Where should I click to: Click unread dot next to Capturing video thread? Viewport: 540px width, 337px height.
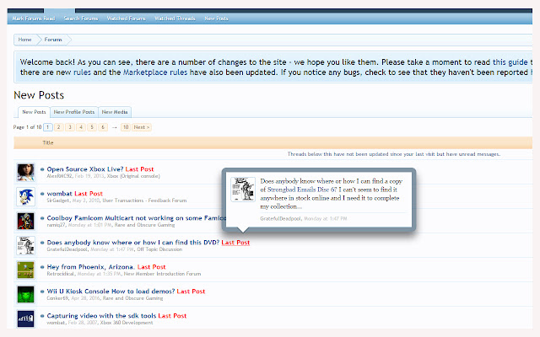42,316
